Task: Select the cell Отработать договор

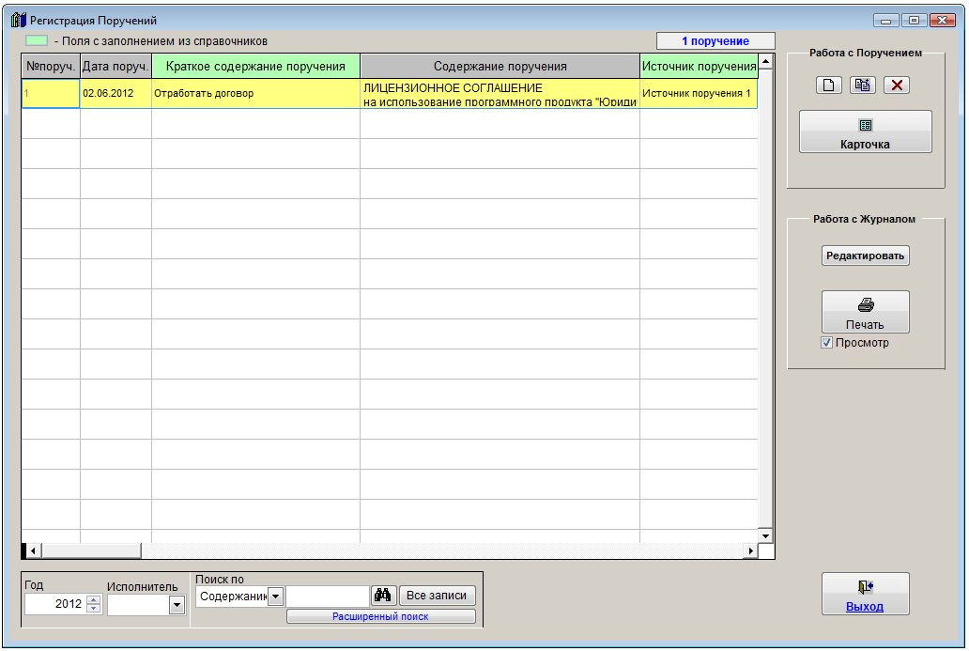Action: point(255,93)
